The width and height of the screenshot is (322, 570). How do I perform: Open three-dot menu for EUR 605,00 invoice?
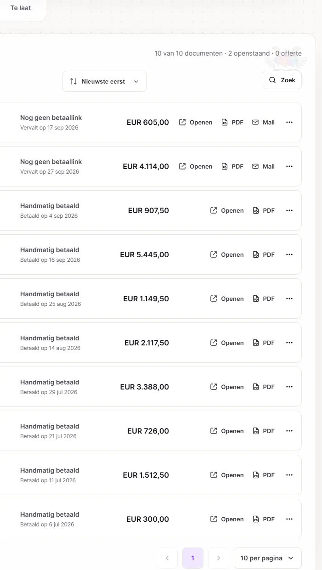(289, 122)
